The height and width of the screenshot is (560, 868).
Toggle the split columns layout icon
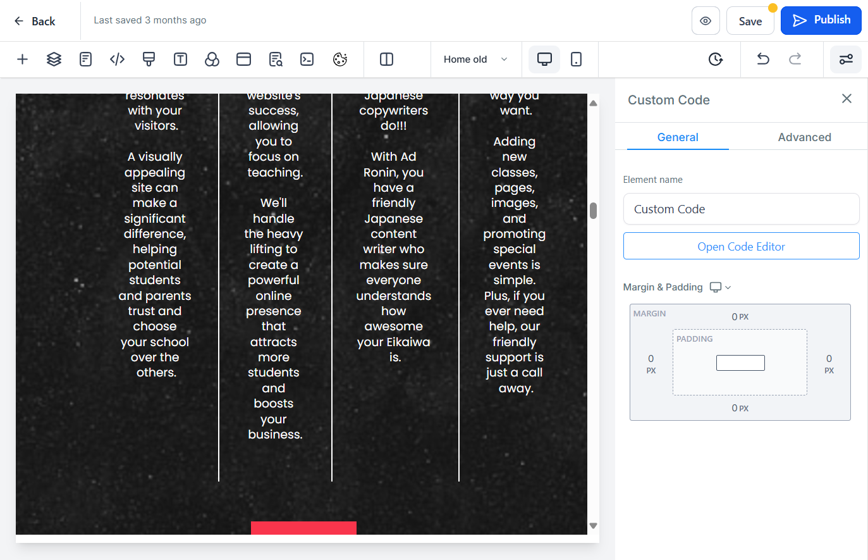(x=386, y=59)
